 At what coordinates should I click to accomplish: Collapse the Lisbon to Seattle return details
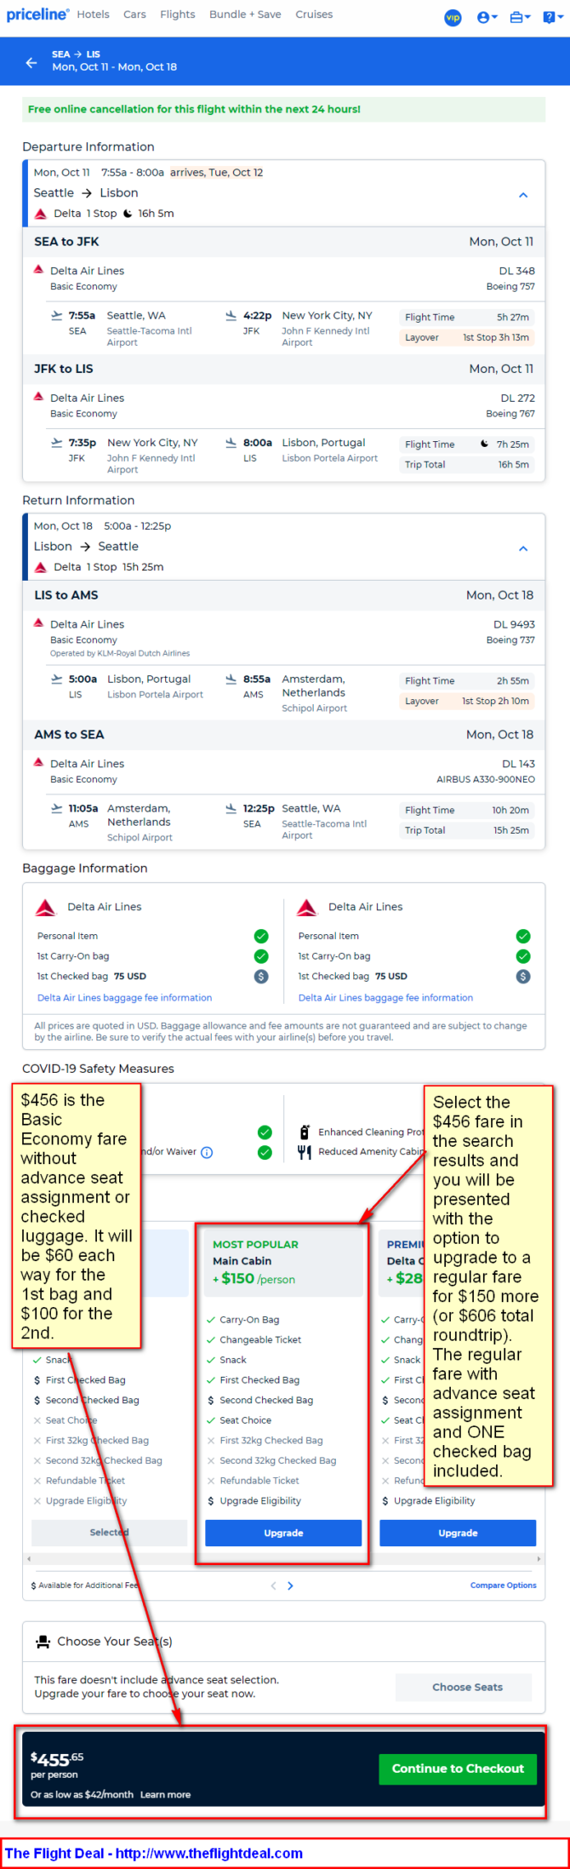coord(523,548)
